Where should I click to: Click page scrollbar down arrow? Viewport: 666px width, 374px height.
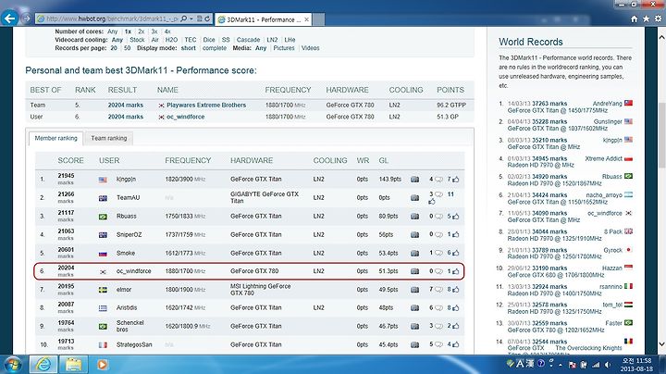[x=661, y=343]
